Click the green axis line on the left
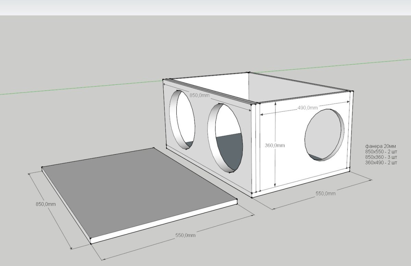The image size is (411, 266). click(x=68, y=88)
